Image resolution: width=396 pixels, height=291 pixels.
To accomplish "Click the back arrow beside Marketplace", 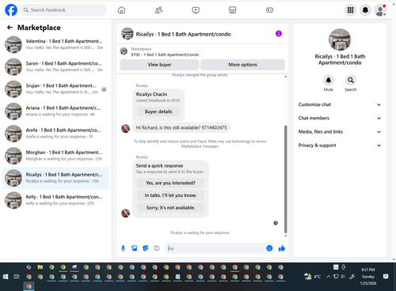I will [x=10, y=28].
